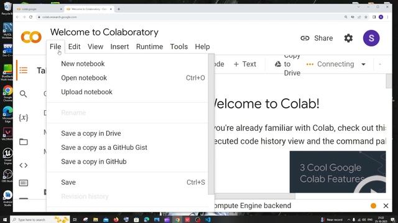398x223 pixels.
Task: Click the Connecting runtime status button
Action: click(x=330, y=64)
